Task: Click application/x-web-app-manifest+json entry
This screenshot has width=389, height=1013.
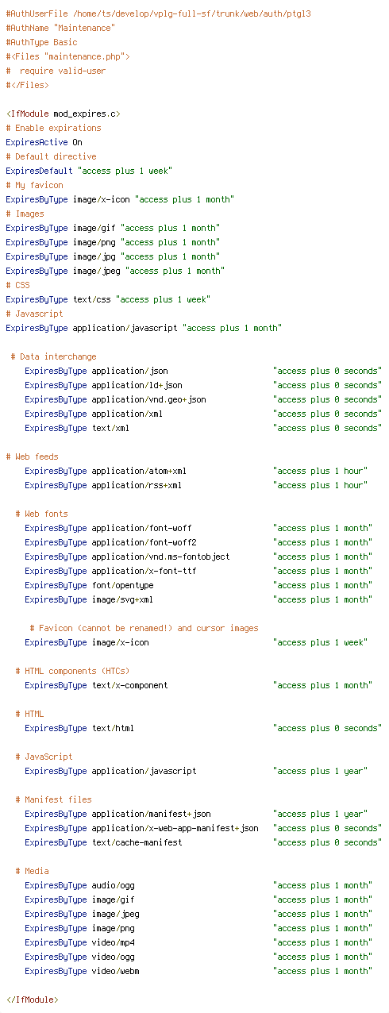Action: (175, 829)
